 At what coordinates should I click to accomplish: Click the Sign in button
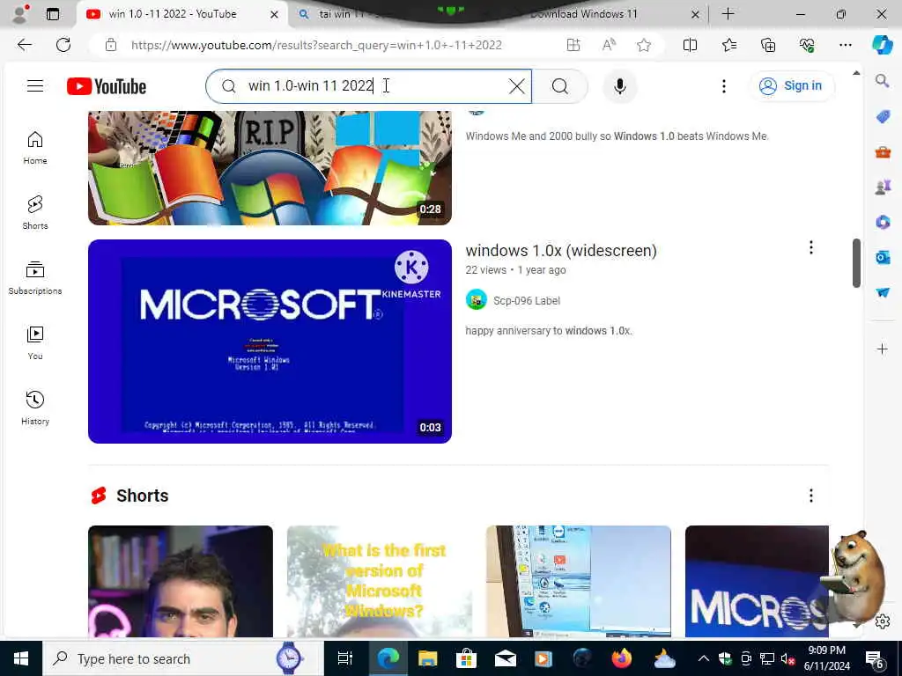coord(792,86)
